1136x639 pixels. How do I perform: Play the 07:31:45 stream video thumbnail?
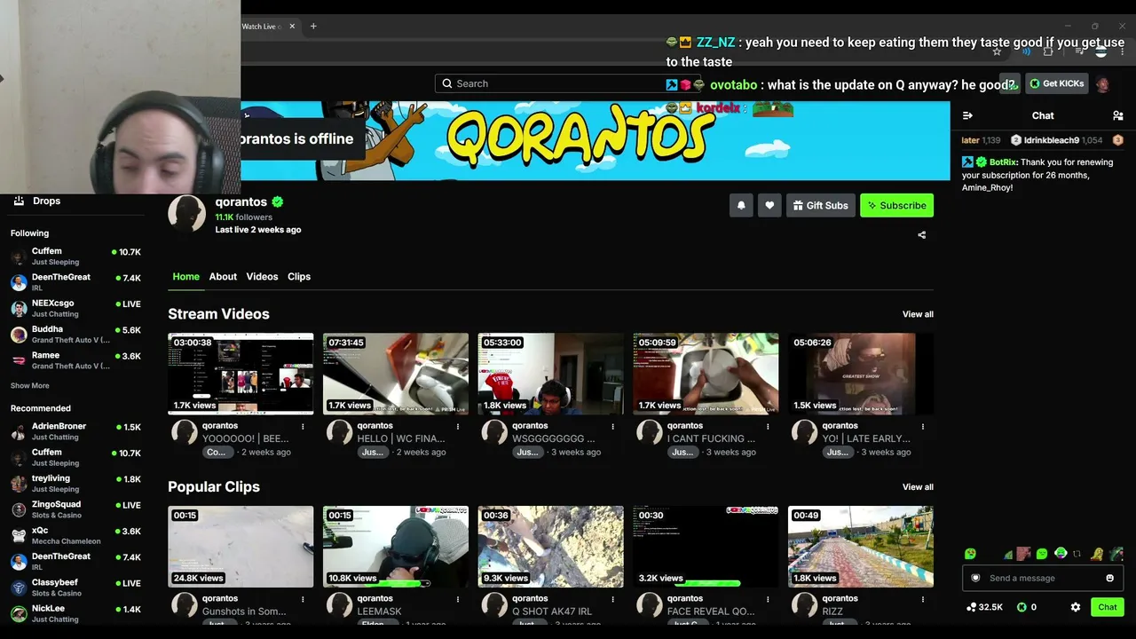(x=396, y=374)
